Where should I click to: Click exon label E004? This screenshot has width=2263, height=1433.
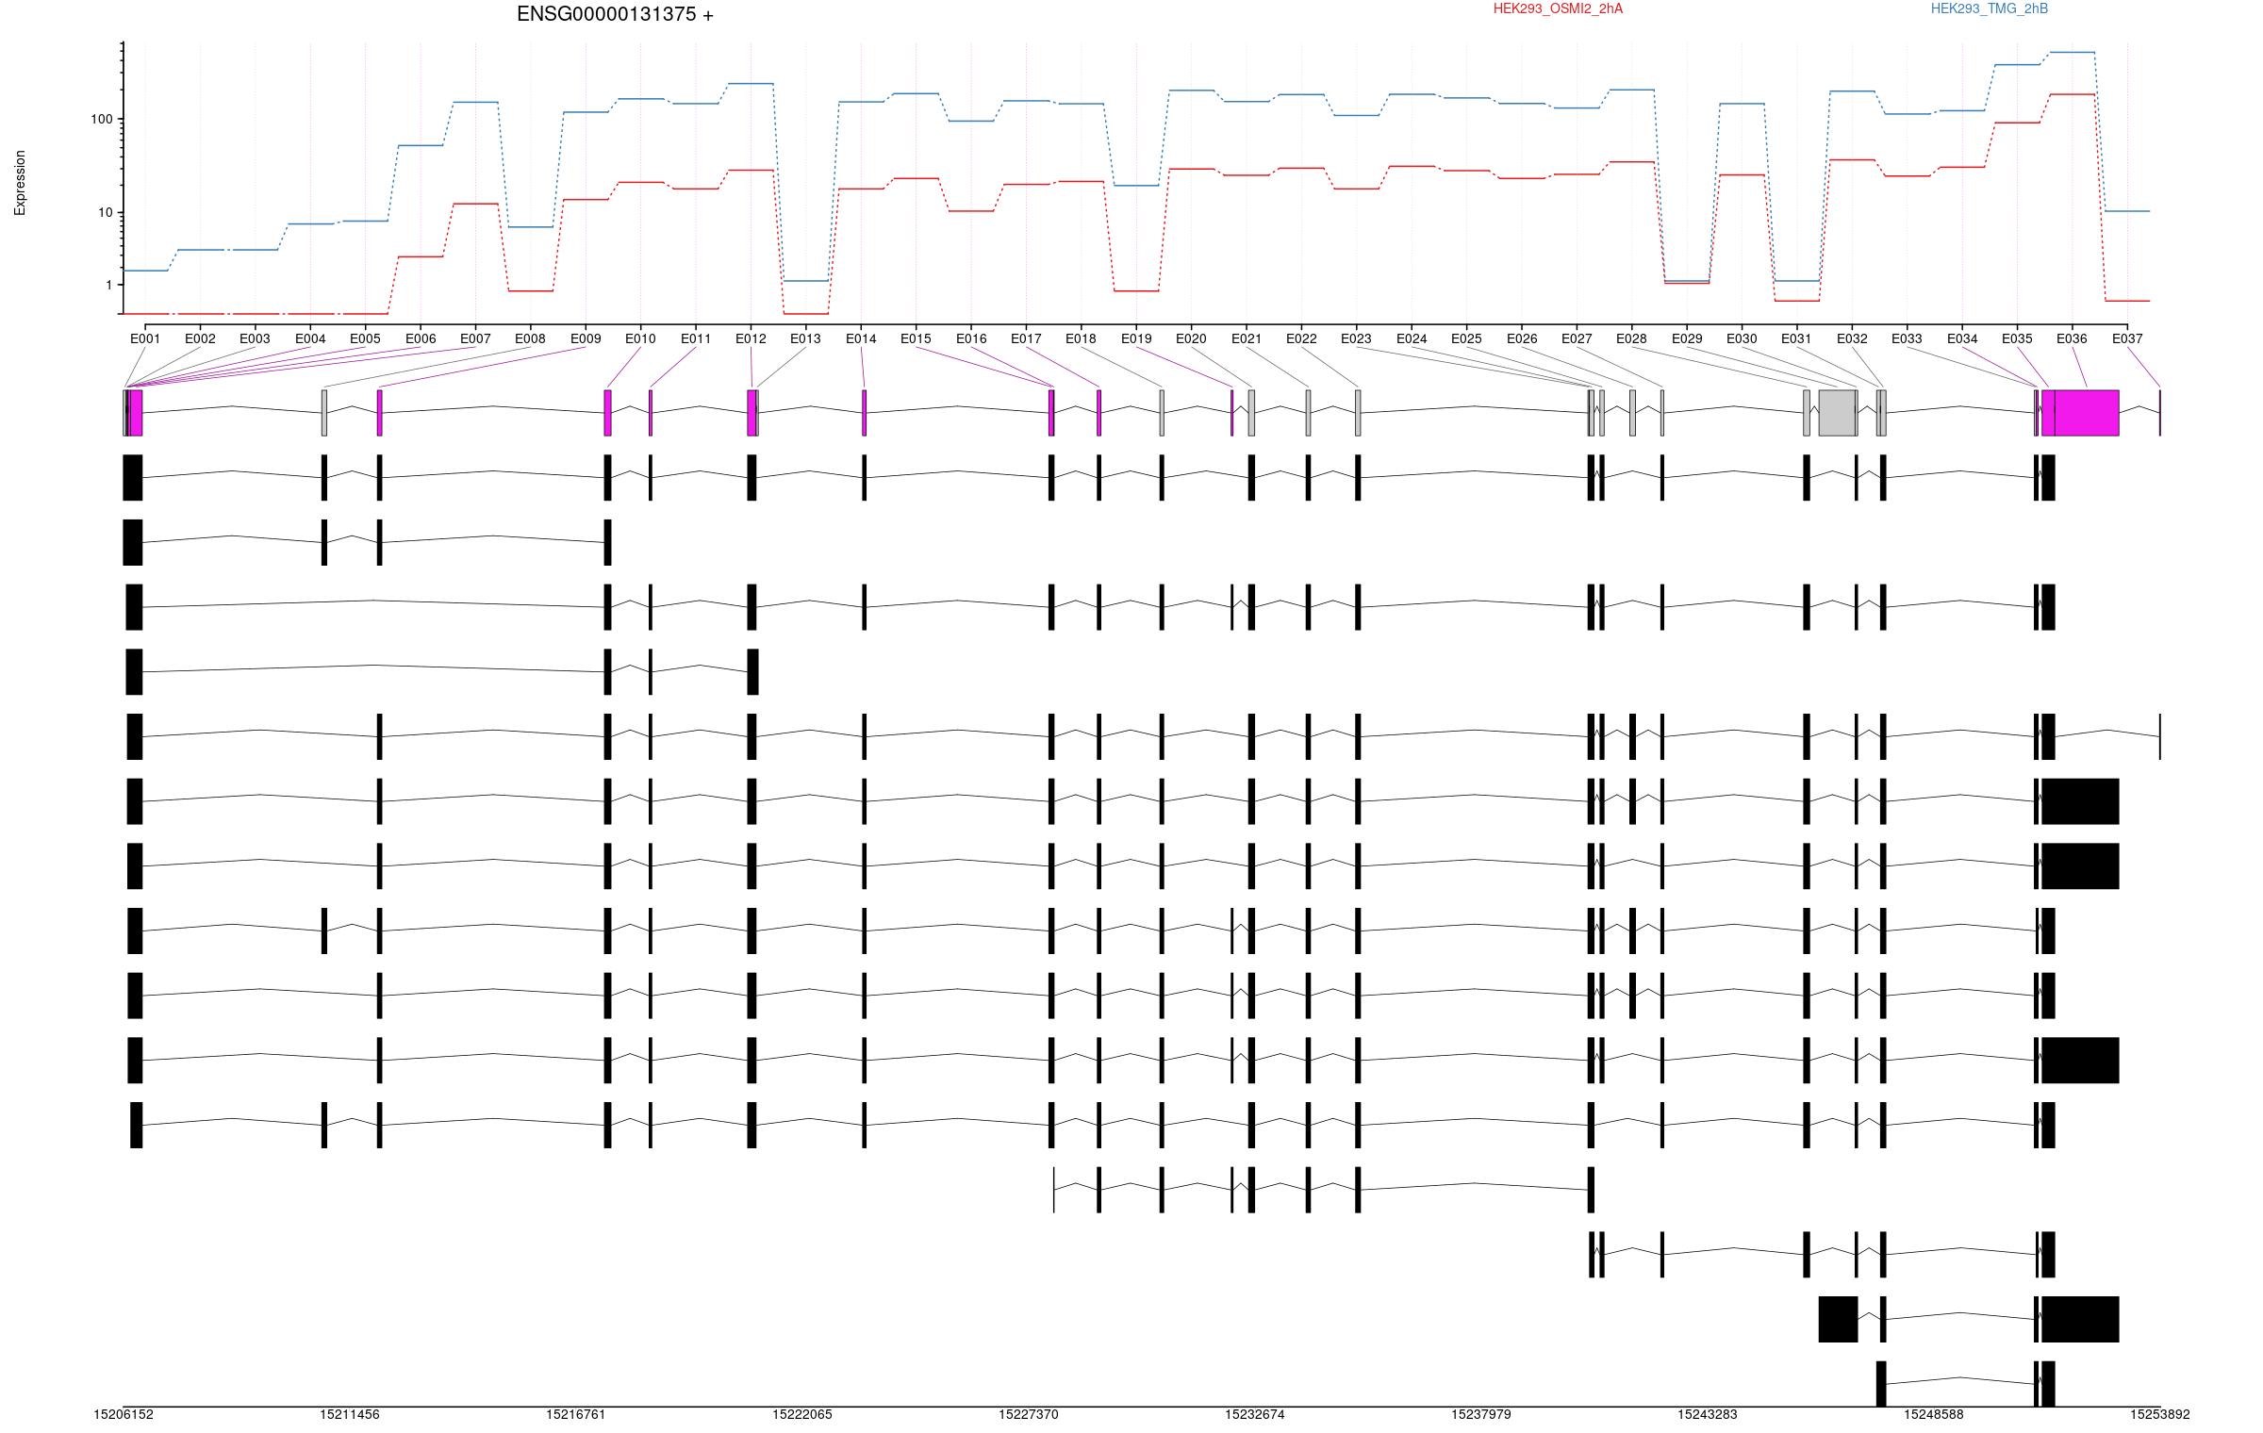point(310,338)
